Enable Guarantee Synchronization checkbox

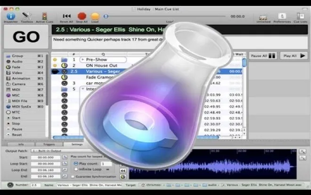tap(73, 176)
